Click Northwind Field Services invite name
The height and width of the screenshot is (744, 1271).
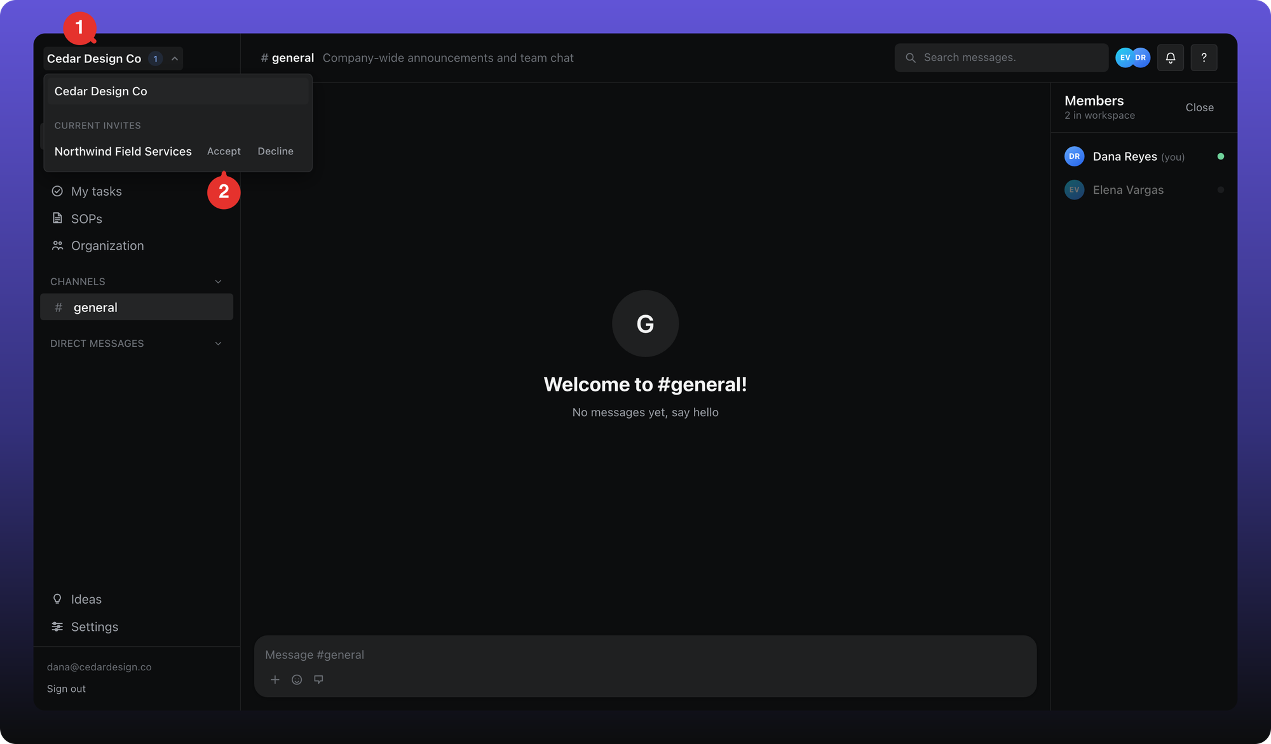pos(123,151)
